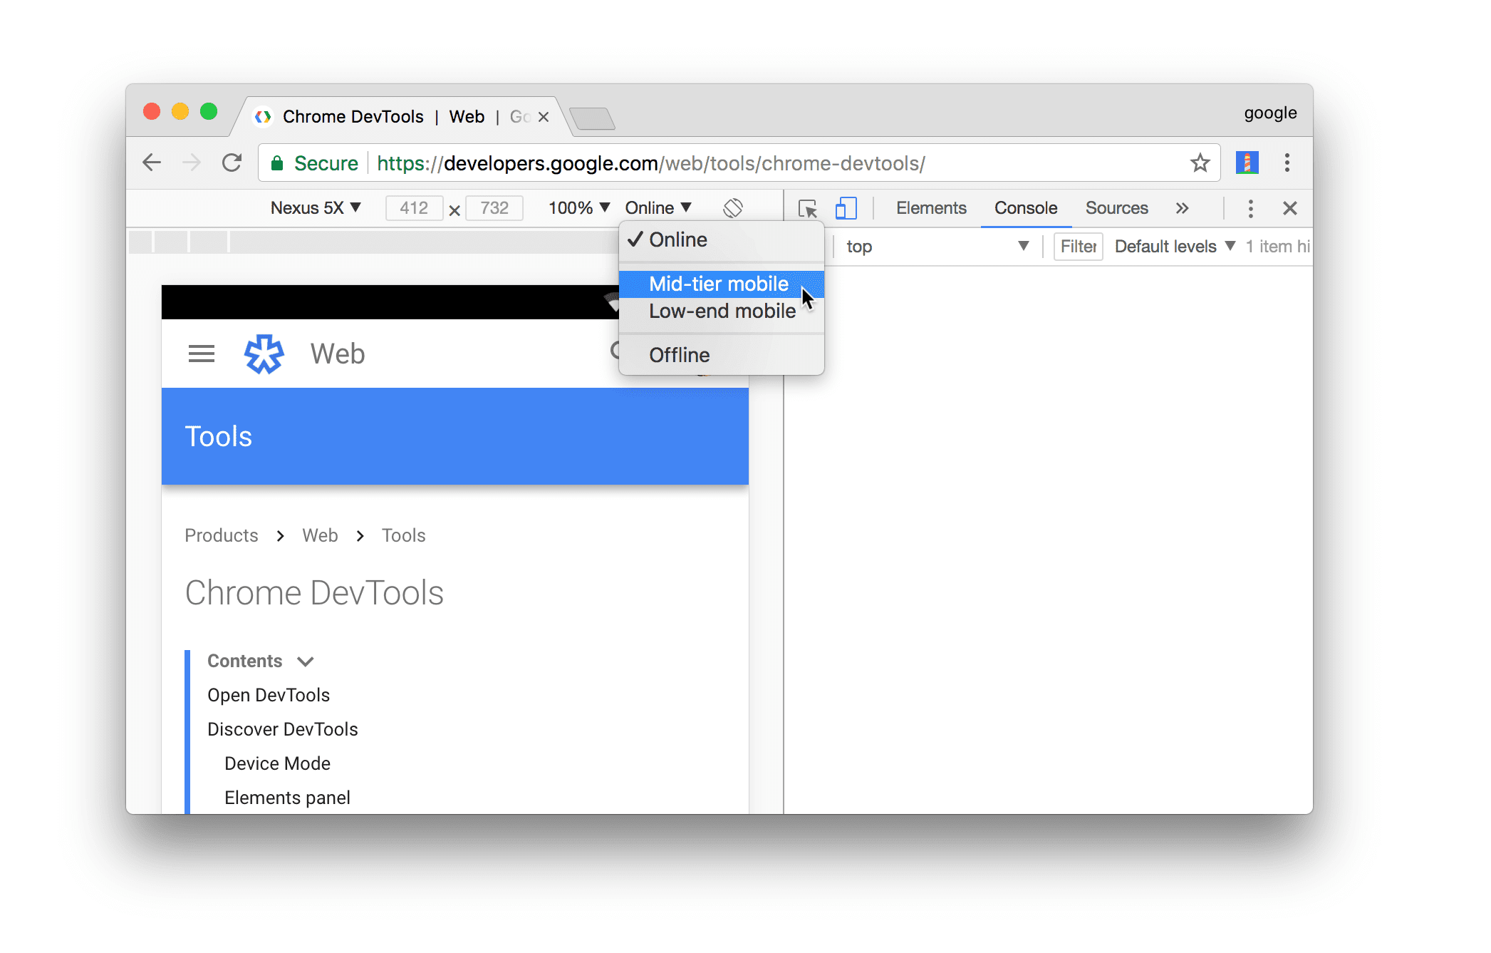This screenshot has width=1491, height=953.
Task: Select Offline network condition
Action: click(x=679, y=355)
